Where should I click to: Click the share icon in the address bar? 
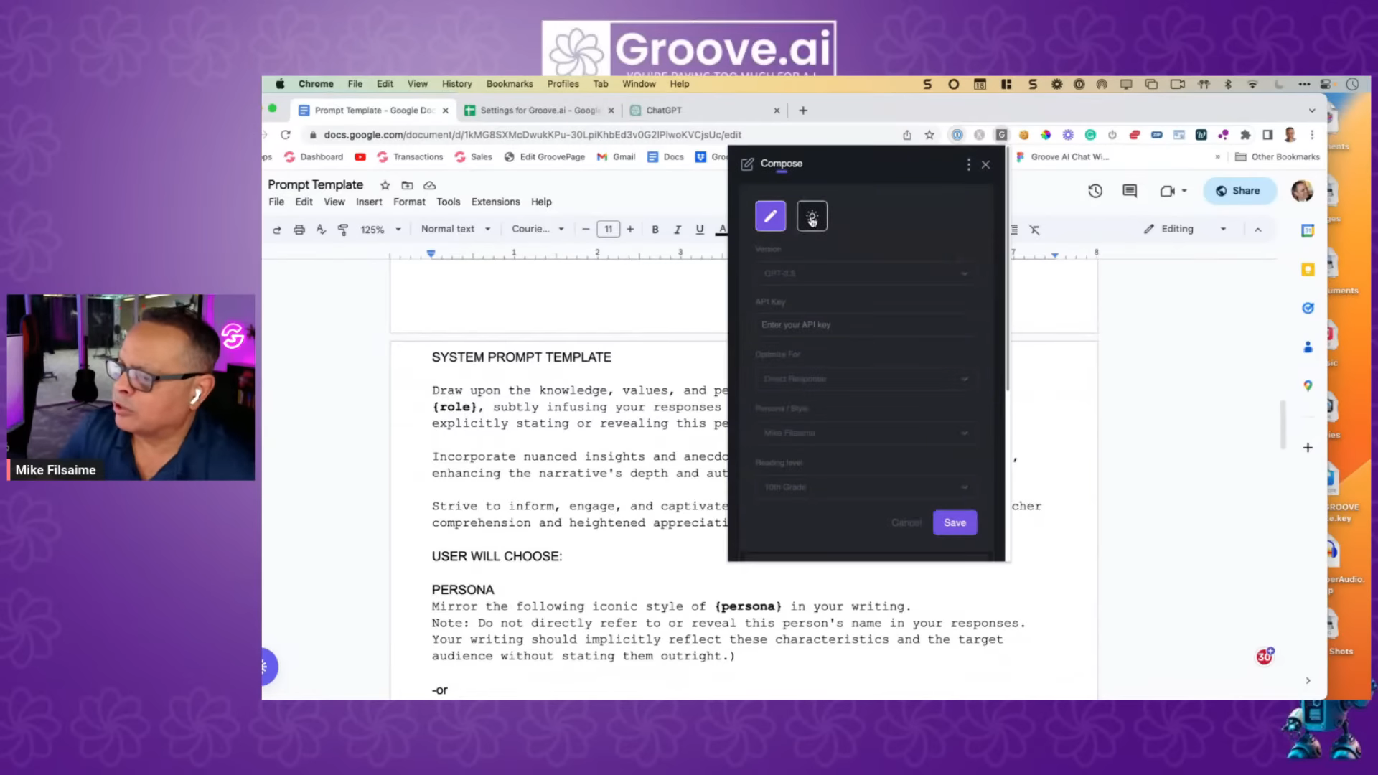907,135
